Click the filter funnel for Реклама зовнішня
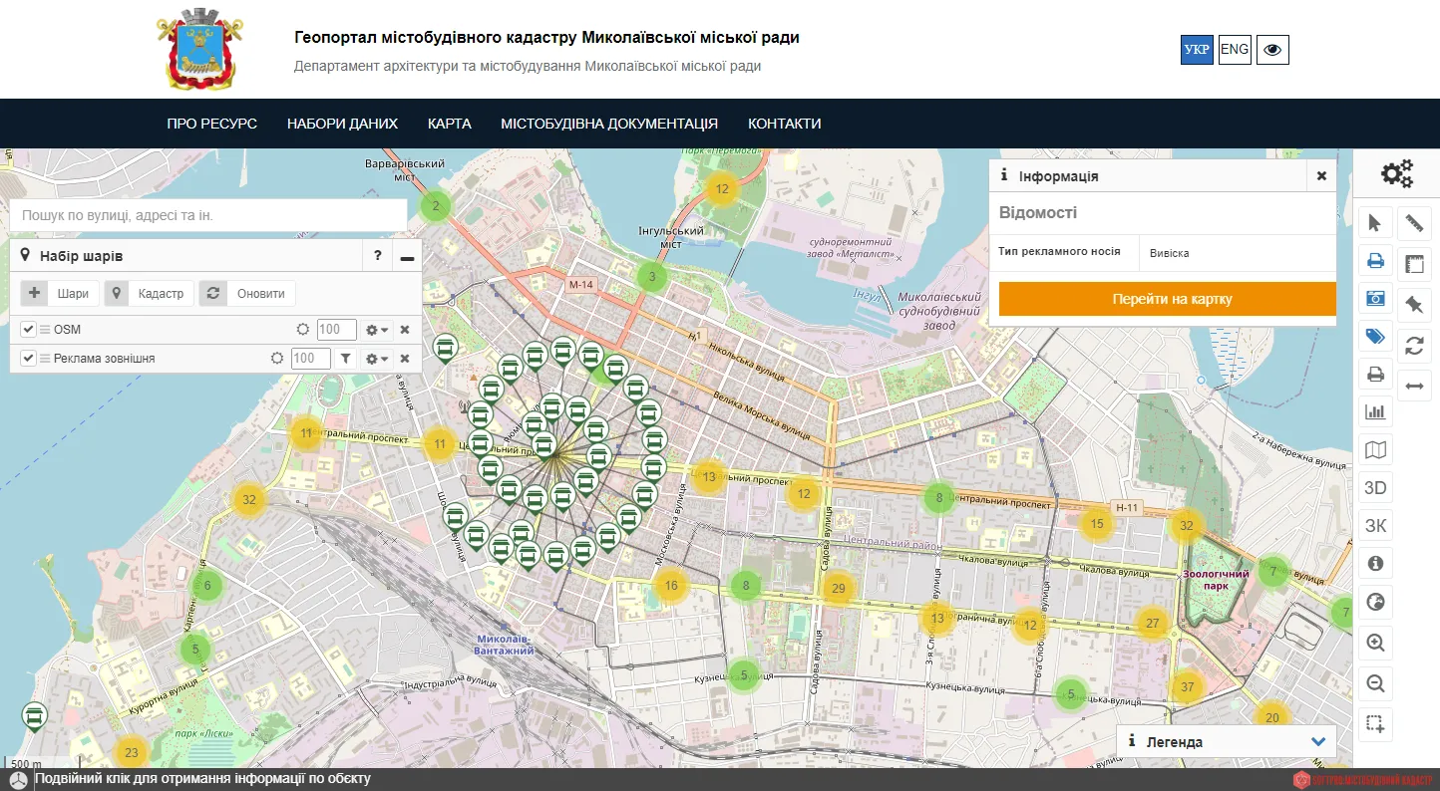This screenshot has width=1440, height=791. [x=345, y=359]
